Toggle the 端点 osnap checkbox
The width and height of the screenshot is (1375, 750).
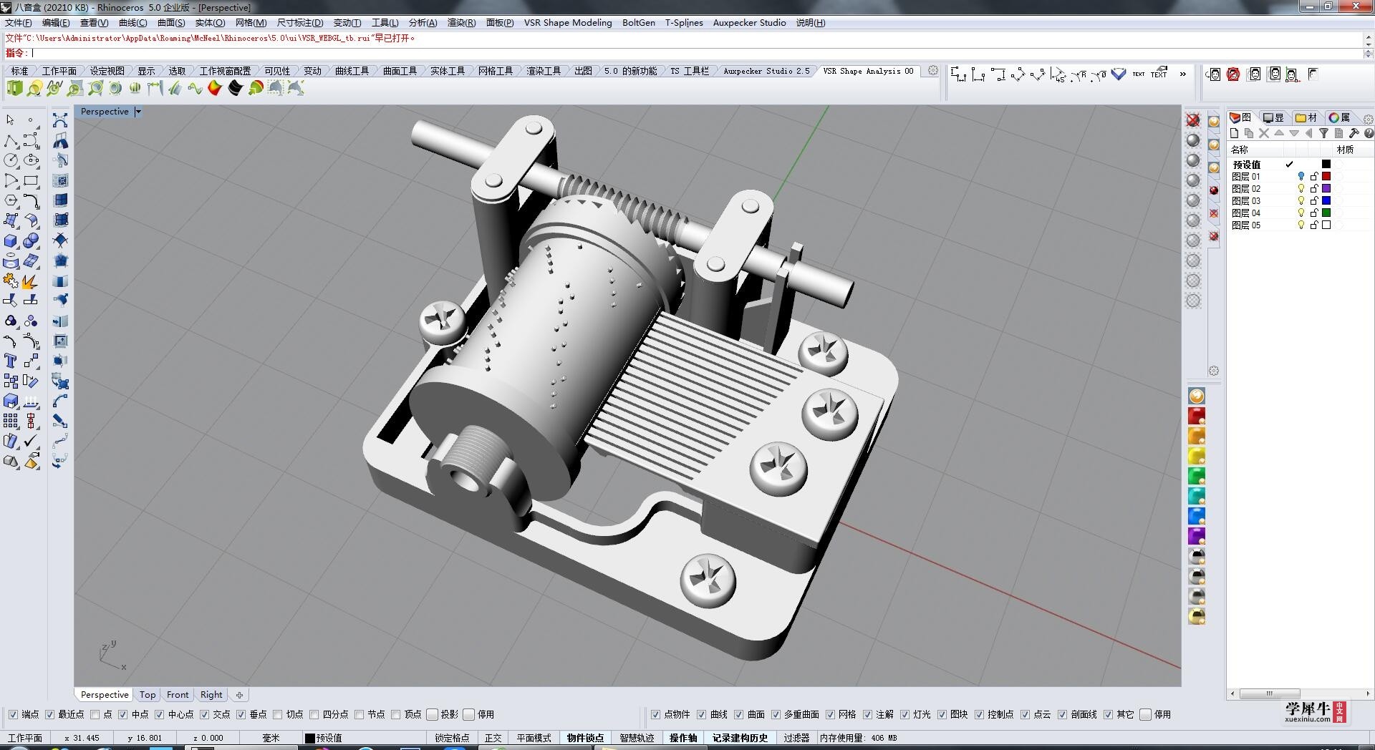pos(13,714)
